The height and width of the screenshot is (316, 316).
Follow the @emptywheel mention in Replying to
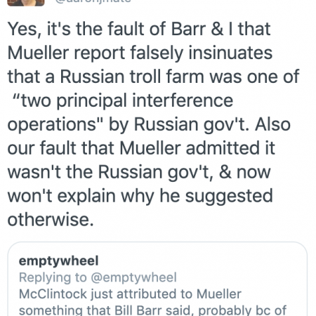pos(133,278)
